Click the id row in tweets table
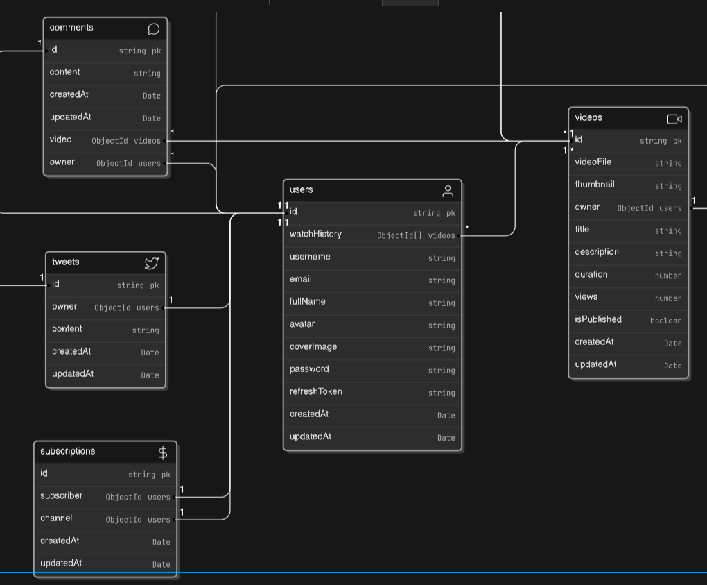This screenshot has height=585, width=707. click(106, 285)
